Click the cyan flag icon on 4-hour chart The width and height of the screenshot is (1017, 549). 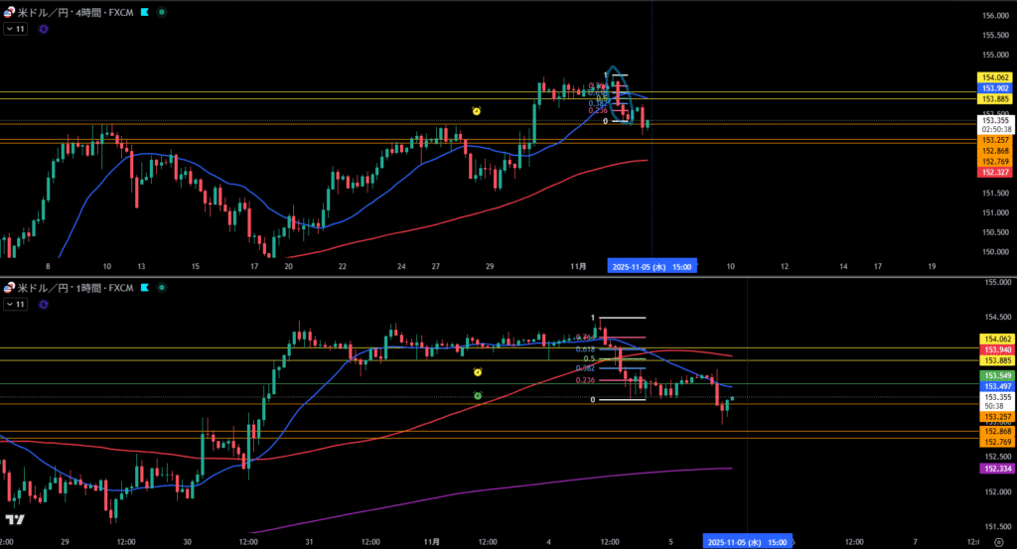pos(144,13)
